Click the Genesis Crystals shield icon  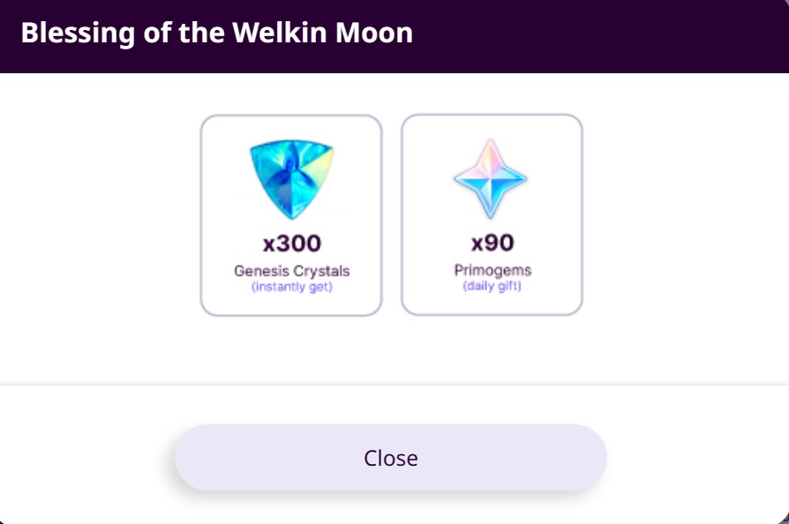point(291,179)
